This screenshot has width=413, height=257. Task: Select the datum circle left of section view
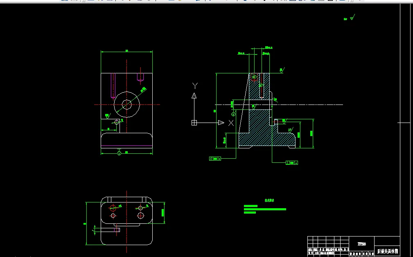233,114
